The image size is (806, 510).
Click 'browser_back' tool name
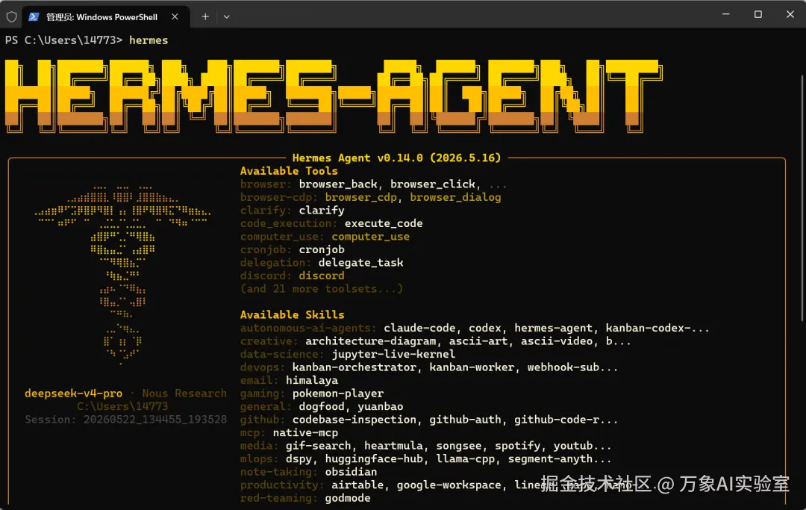(338, 184)
